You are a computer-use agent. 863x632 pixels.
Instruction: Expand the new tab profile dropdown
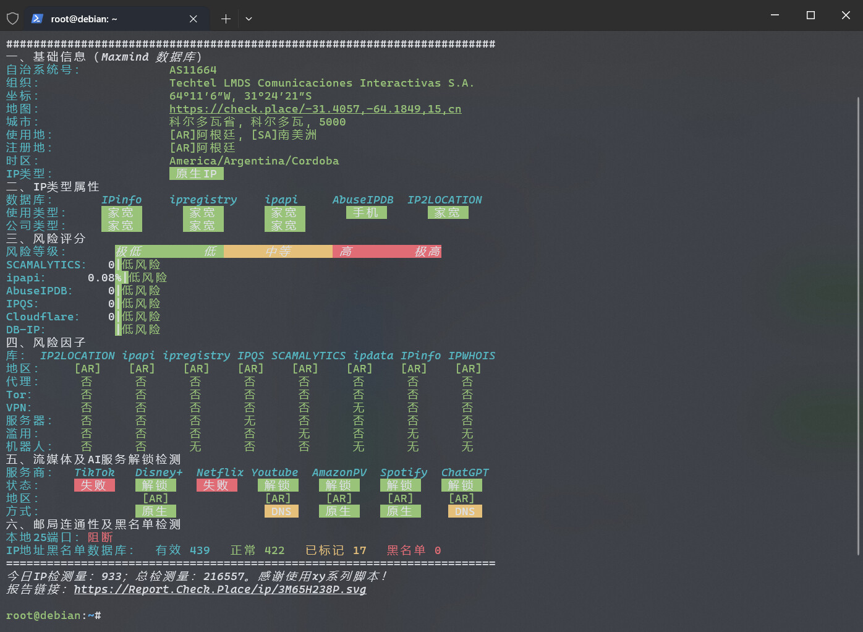249,19
